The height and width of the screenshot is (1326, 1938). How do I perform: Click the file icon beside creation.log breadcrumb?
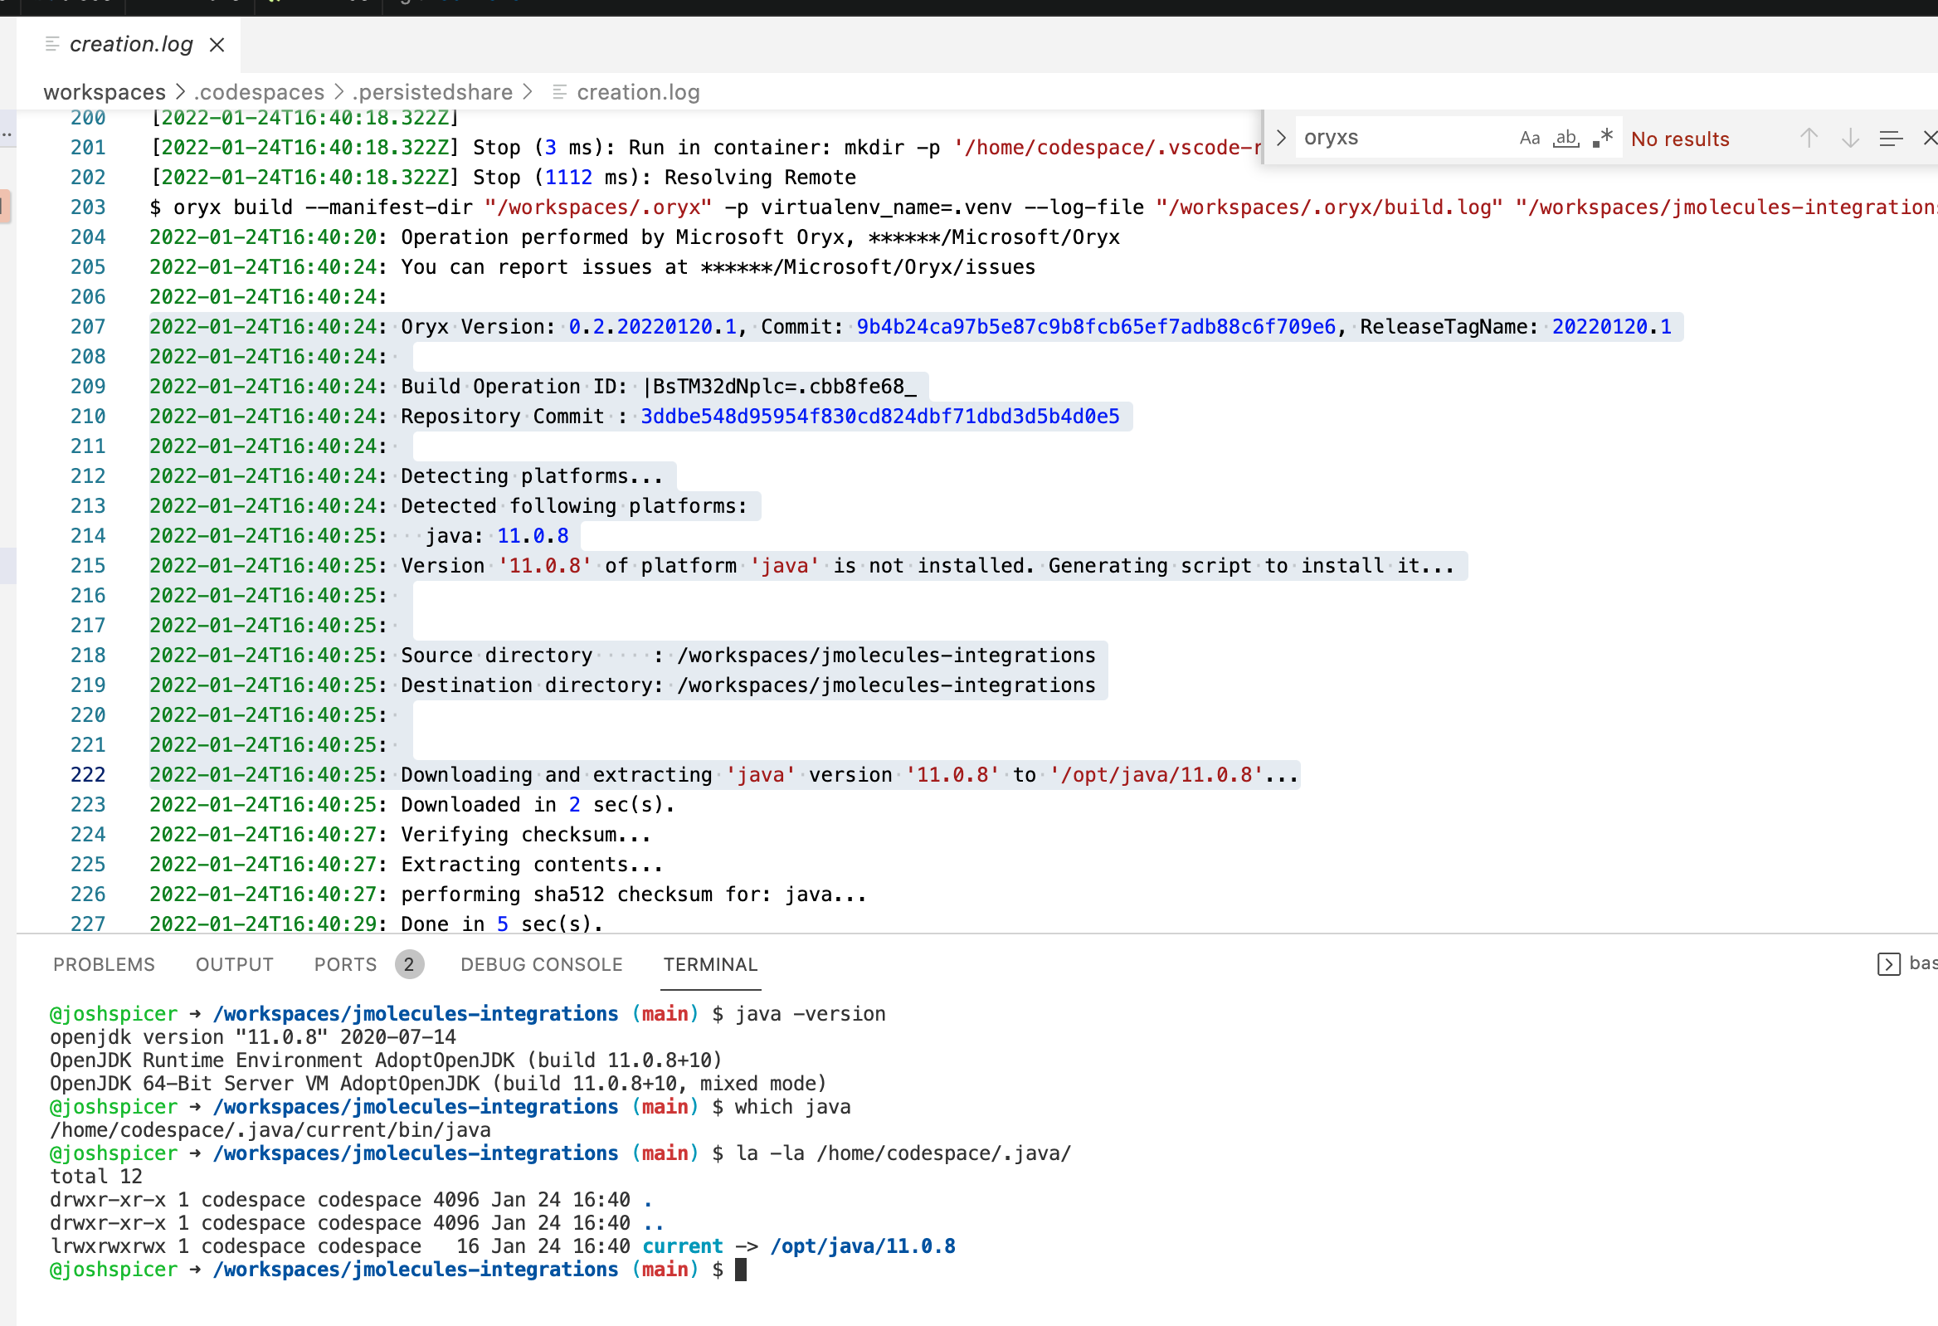(558, 92)
